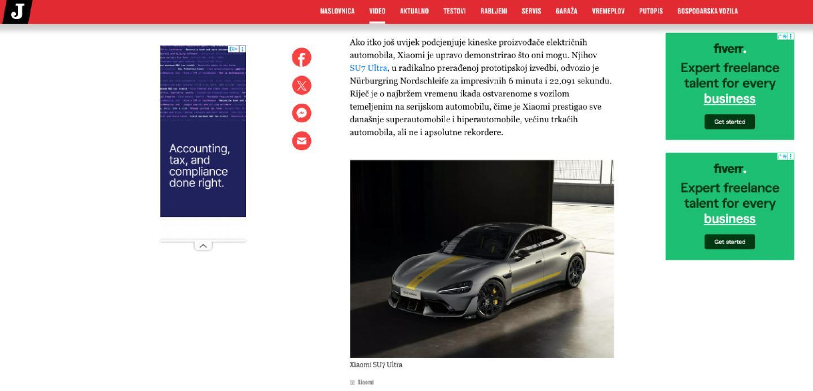The width and height of the screenshot is (813, 391).
Task: Open the Garaža section
Action: coord(566,11)
